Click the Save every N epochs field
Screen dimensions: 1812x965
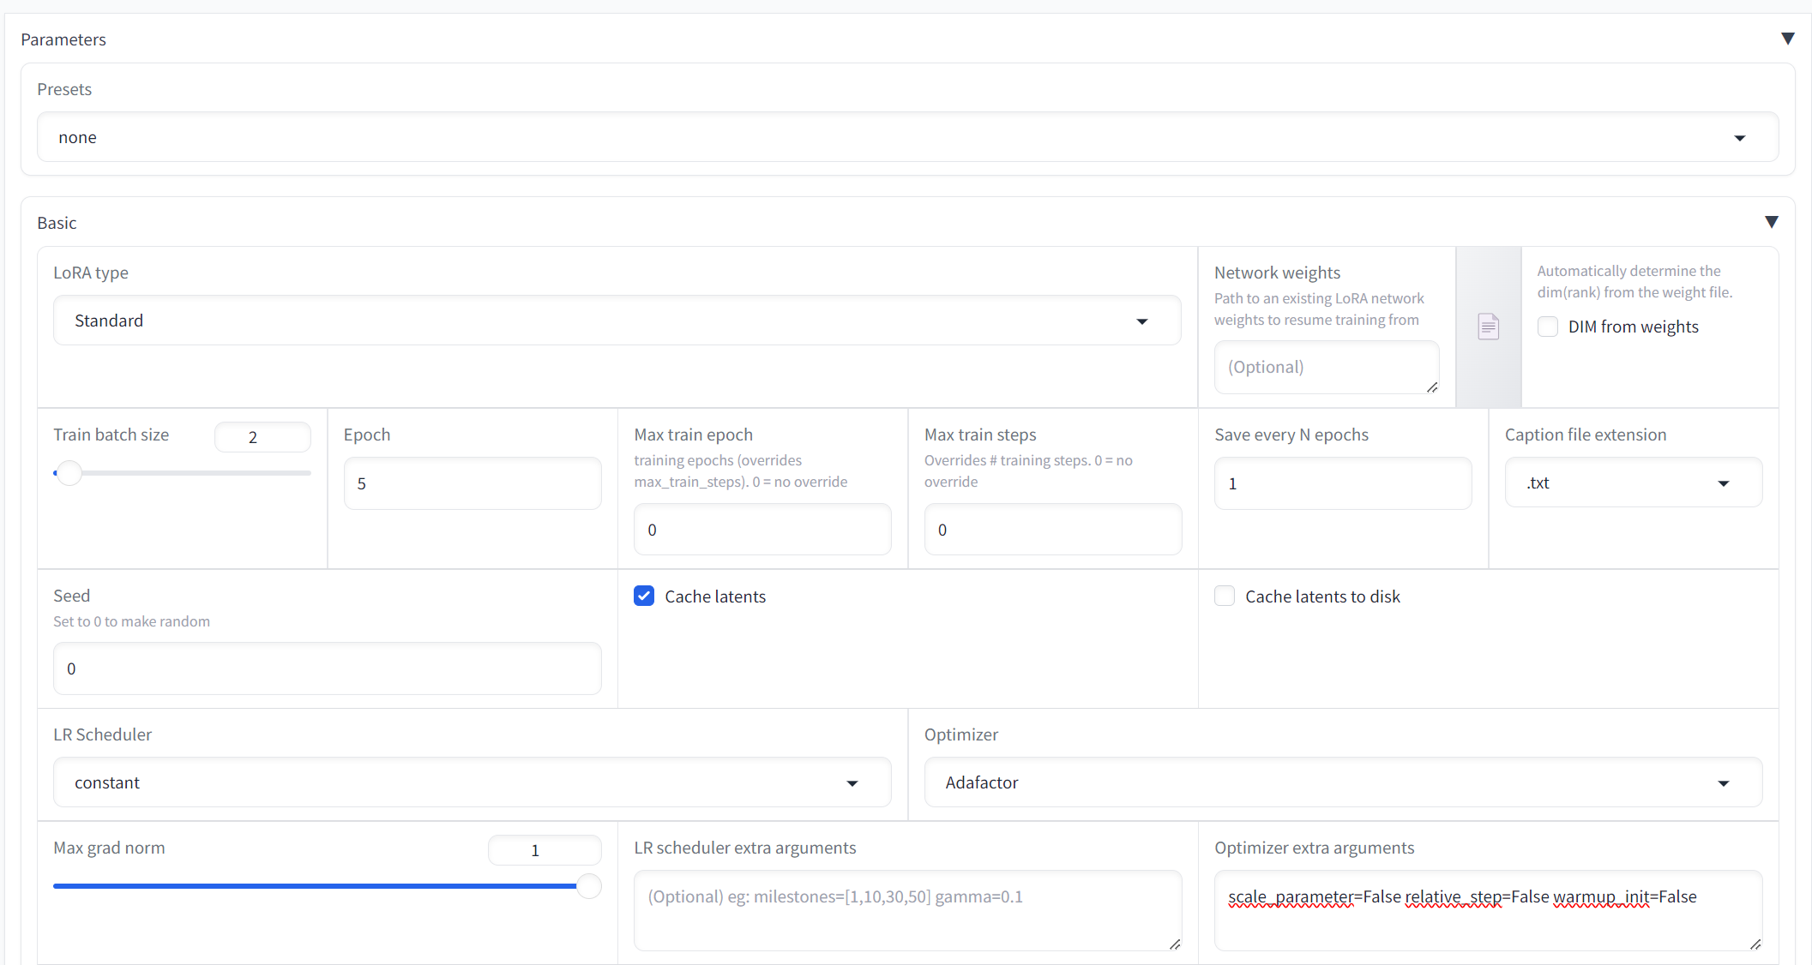click(x=1342, y=483)
